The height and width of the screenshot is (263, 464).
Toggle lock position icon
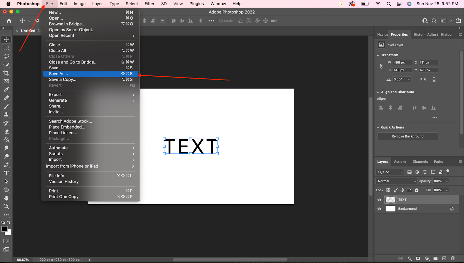pos(402,190)
